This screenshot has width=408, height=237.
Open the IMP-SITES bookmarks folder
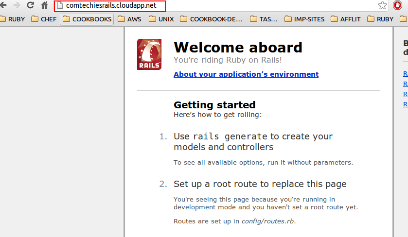304,19
